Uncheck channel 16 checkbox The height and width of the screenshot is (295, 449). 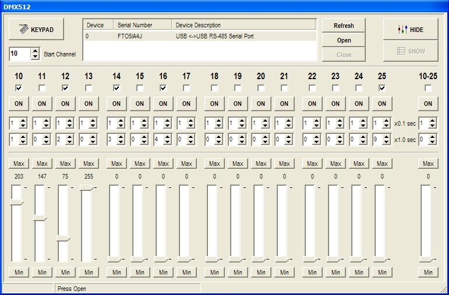point(163,88)
